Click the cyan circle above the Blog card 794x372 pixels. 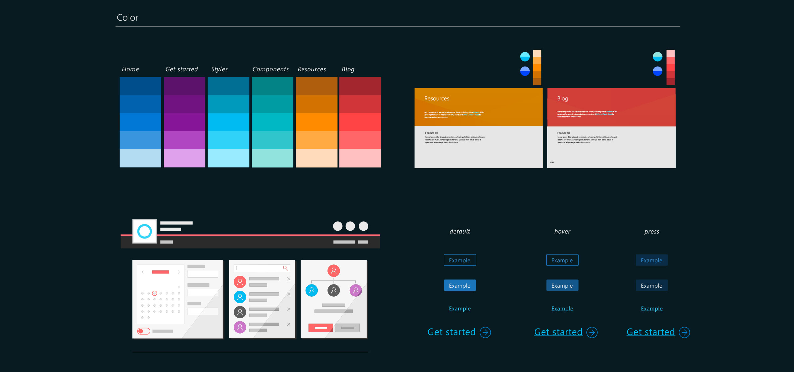click(x=657, y=57)
